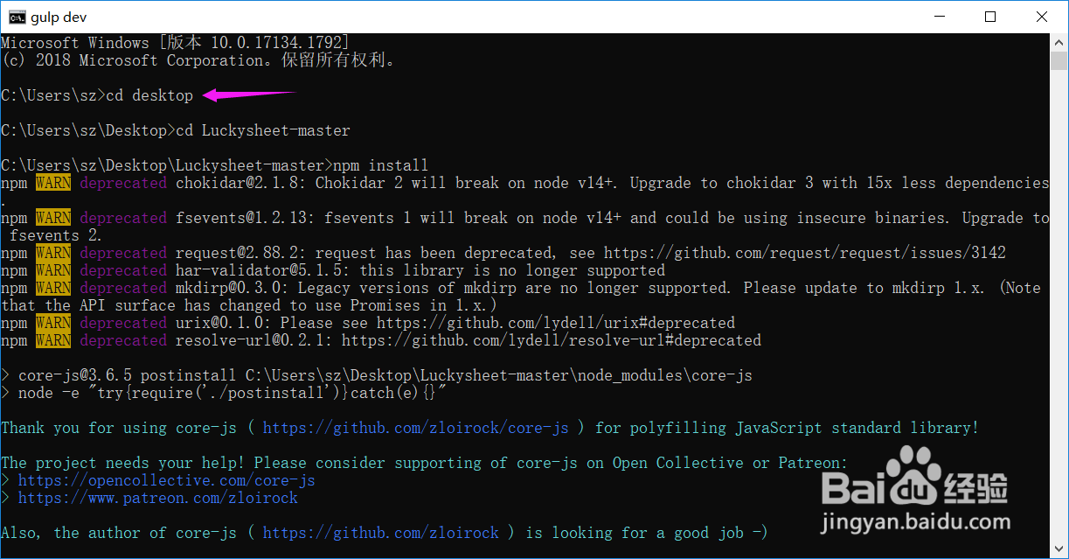Click the vertical scrollbar thumb
The image size is (1069, 559).
[x=1059, y=61]
